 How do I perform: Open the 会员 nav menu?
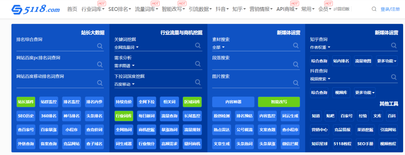pyautogui.click(x=325, y=9)
